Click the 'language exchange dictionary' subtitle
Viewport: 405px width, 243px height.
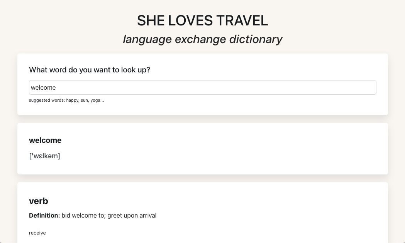click(202, 39)
